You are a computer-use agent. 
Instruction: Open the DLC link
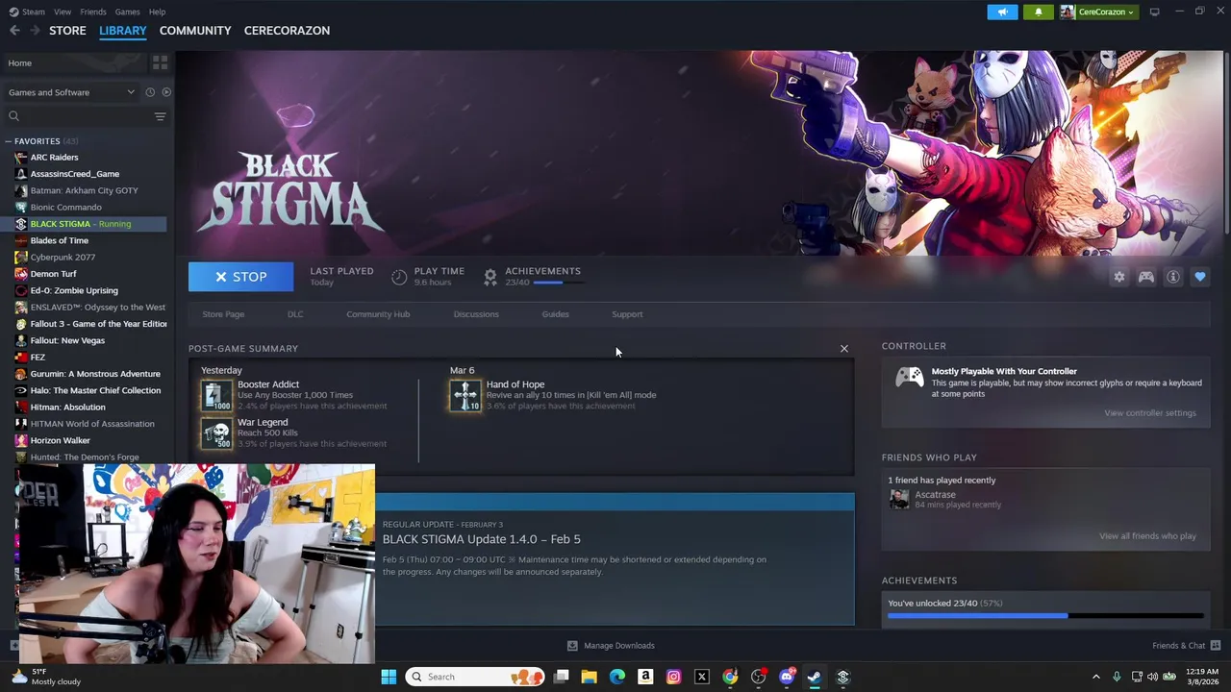pyautogui.click(x=295, y=314)
